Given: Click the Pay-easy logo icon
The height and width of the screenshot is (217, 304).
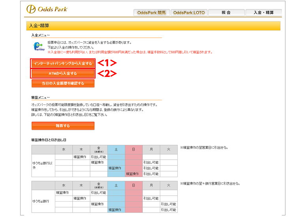Looking at the screenshot, I should point(39,47).
